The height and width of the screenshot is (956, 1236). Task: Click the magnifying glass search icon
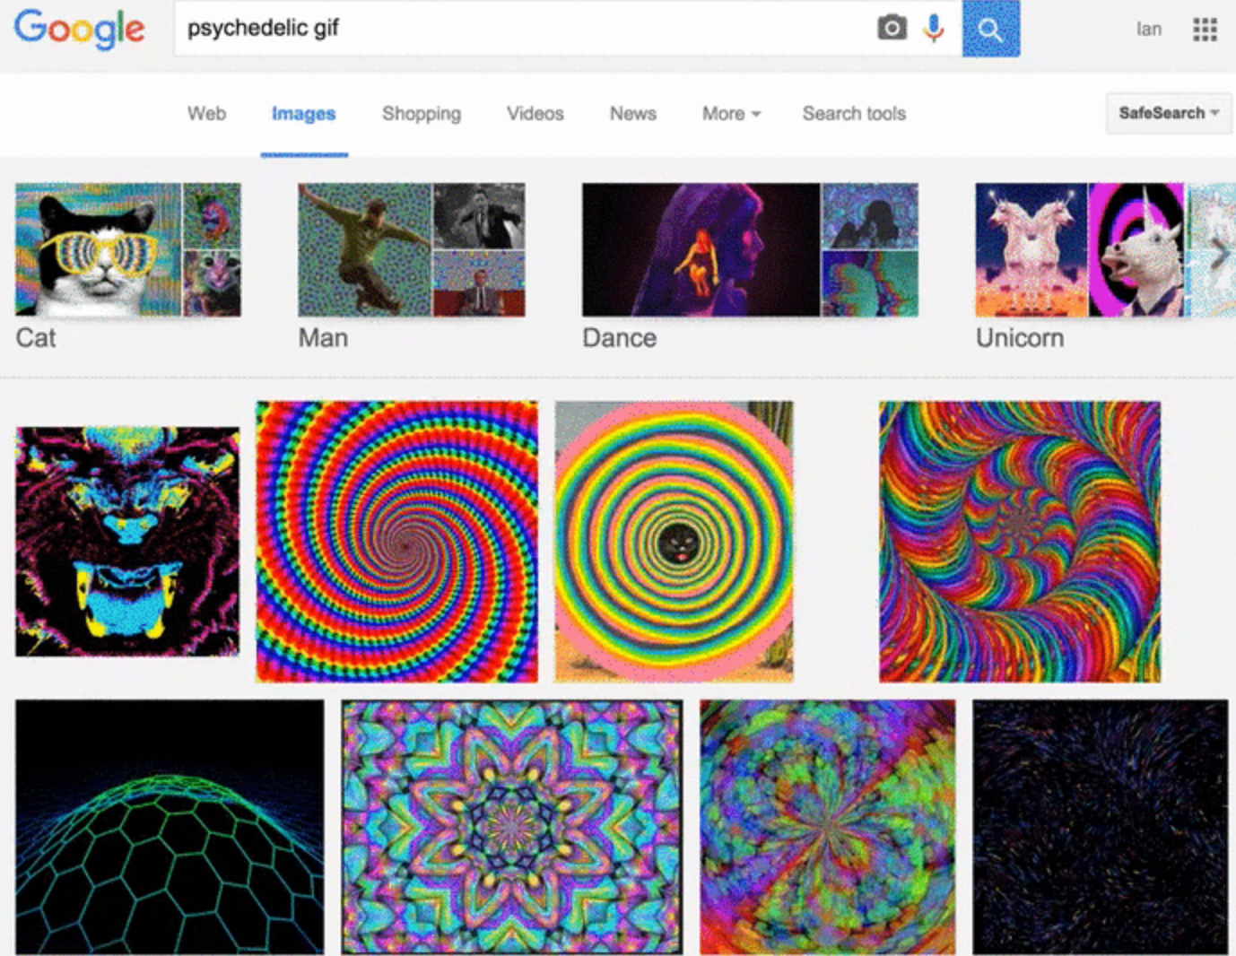(990, 28)
